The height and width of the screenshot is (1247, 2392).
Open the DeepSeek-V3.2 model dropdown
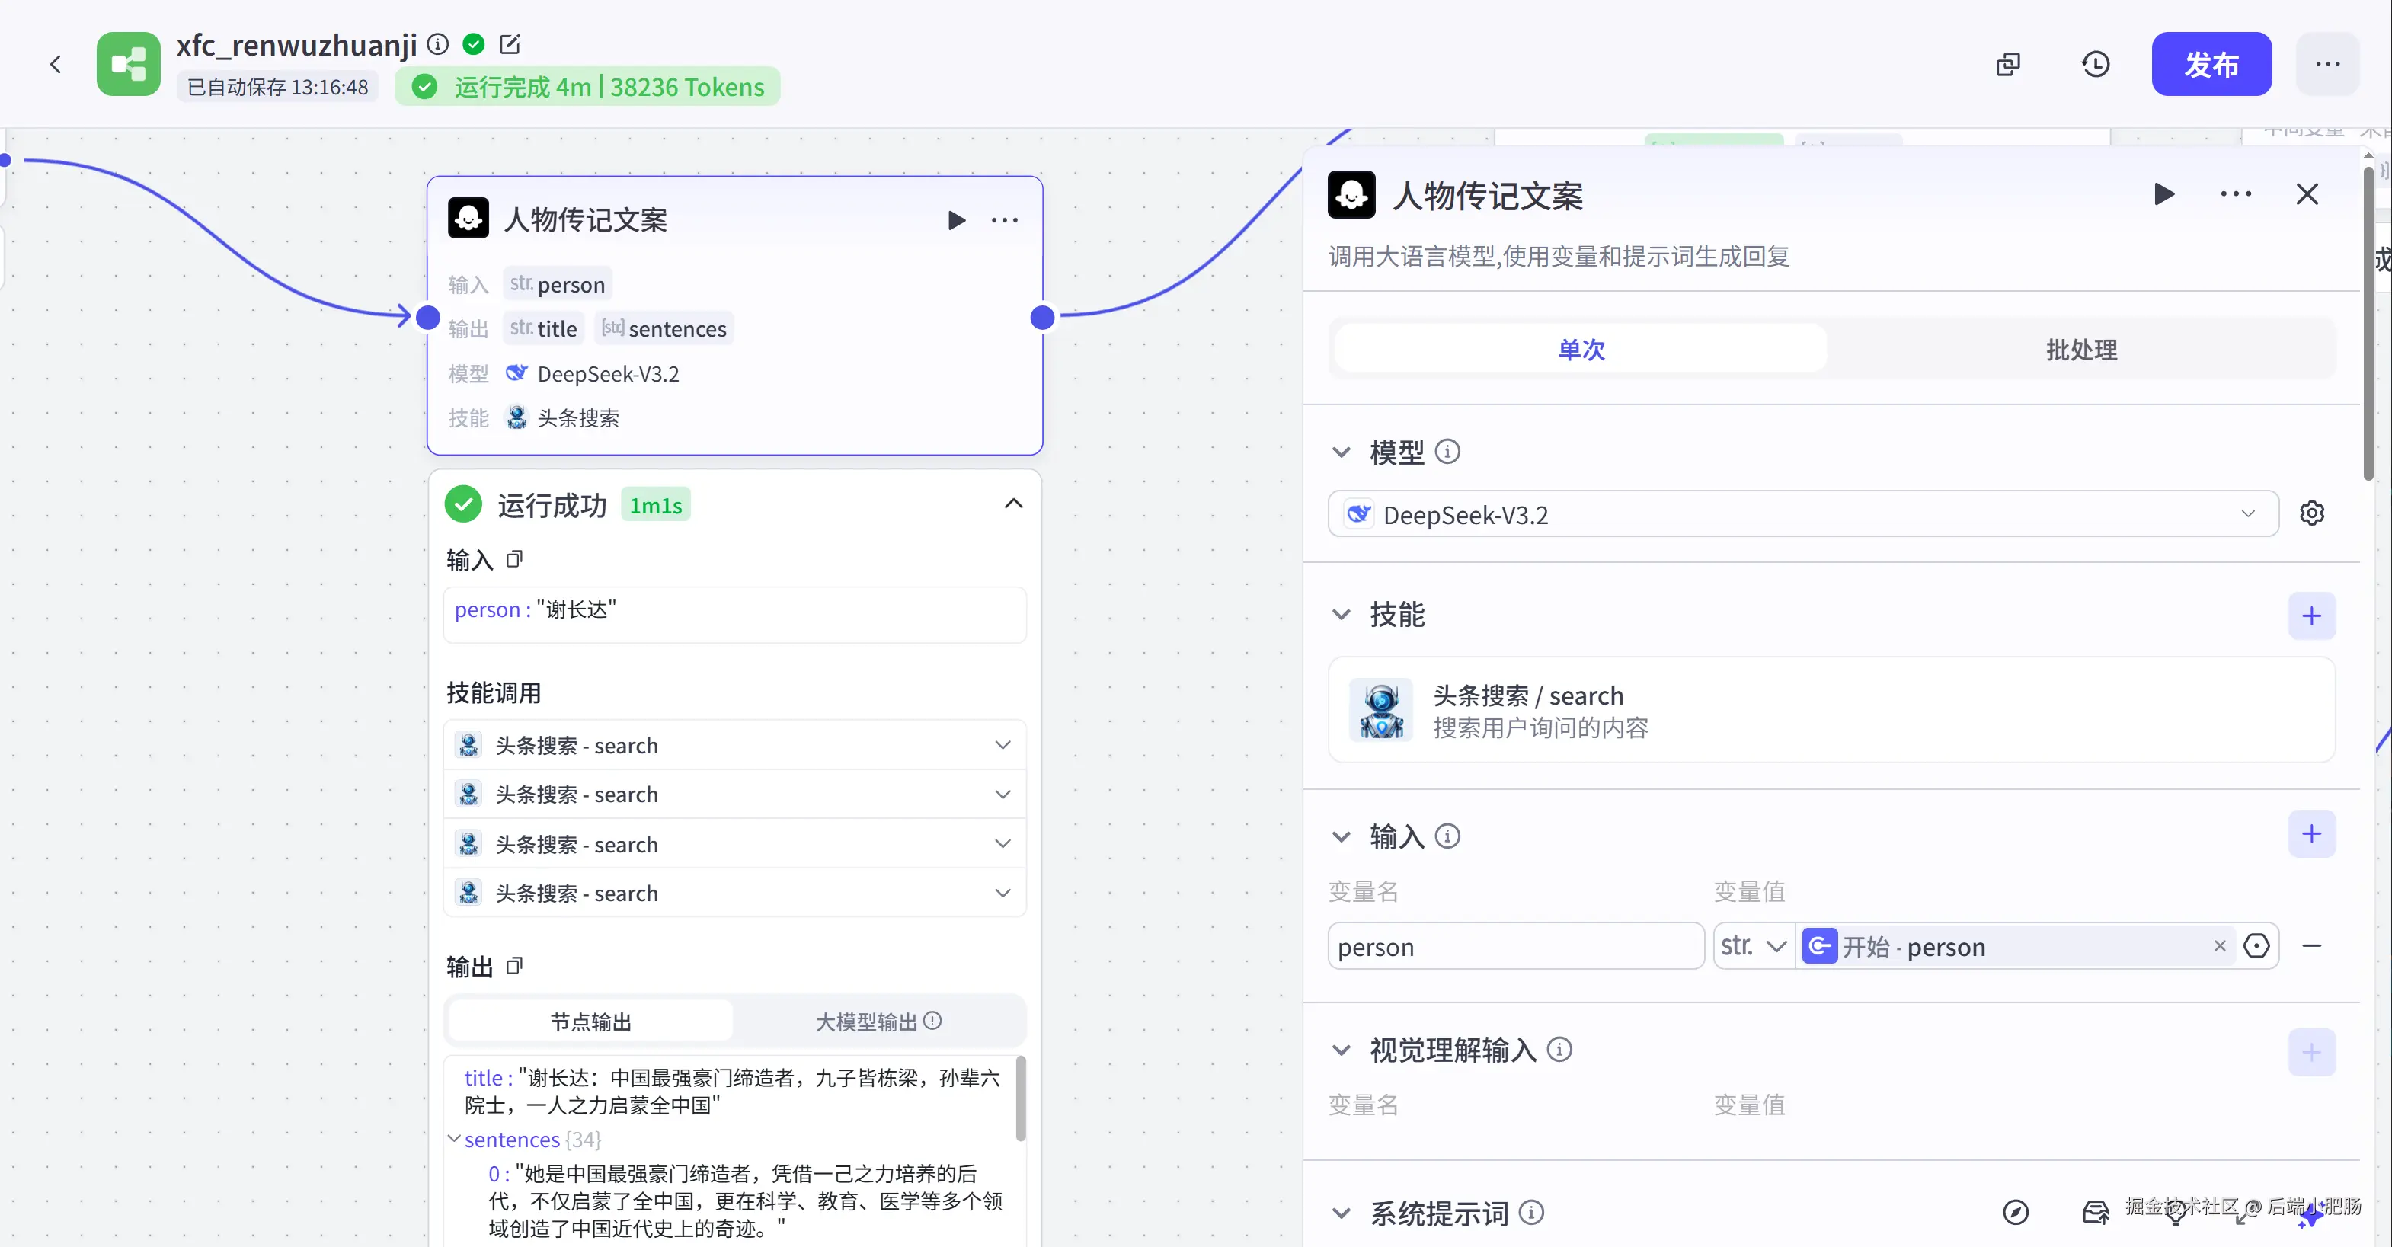point(1802,514)
